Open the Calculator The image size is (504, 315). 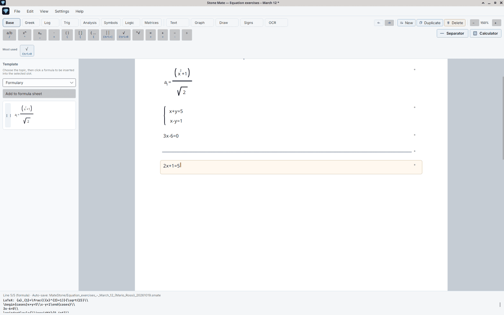pos(486,33)
